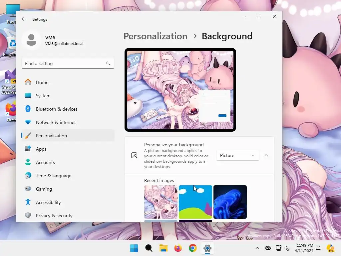
Task: Click the Settings gear in the taskbar
Action: pyautogui.click(x=207, y=248)
